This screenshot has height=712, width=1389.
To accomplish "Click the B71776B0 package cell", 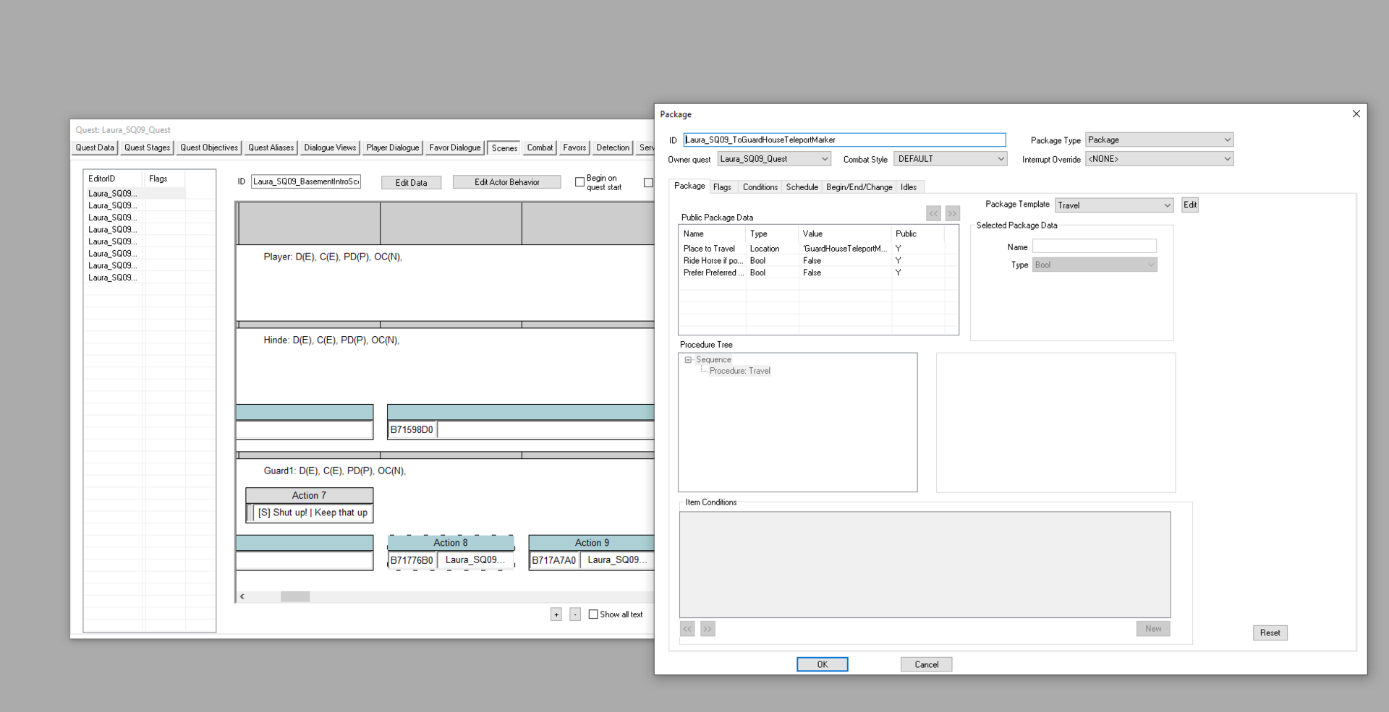I will point(412,560).
